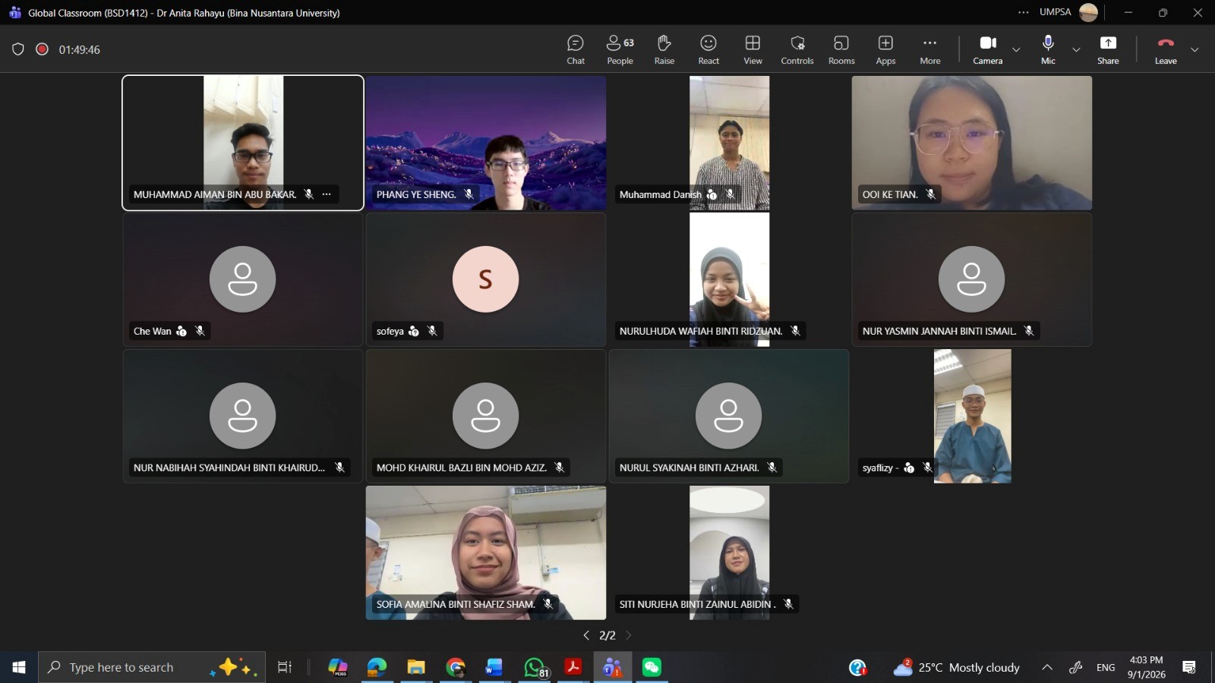Go to previous page of participants
Screen dimensions: 1215x683
point(586,635)
